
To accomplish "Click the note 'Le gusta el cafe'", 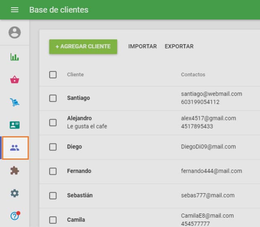I will 87,126.
